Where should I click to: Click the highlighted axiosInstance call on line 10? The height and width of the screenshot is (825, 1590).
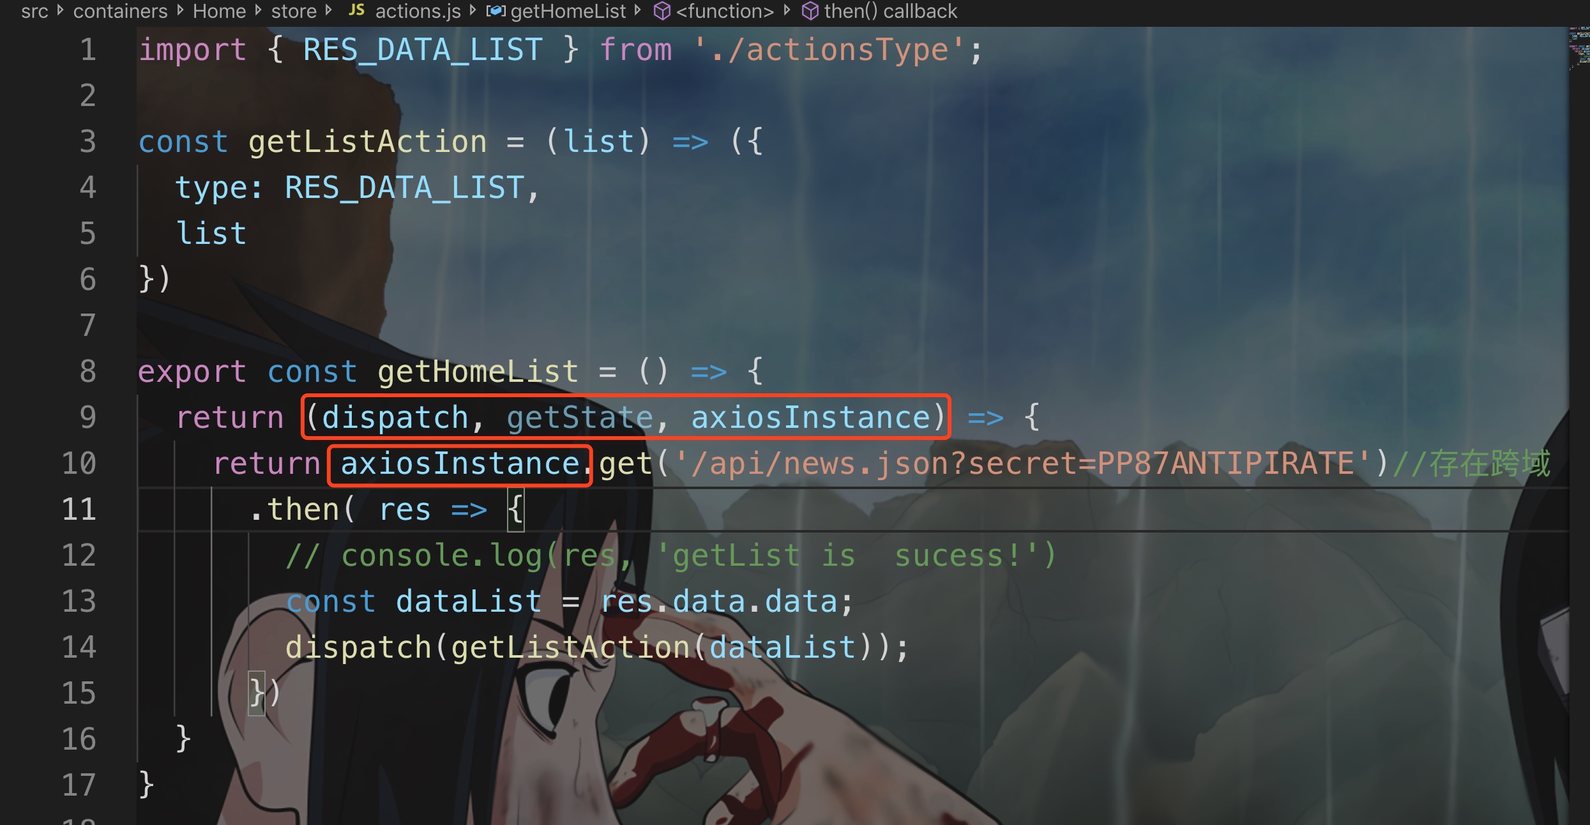[x=460, y=464]
